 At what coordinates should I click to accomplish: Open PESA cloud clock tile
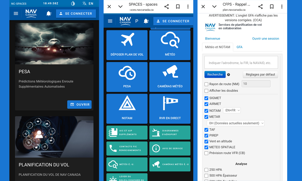pos(127,77)
